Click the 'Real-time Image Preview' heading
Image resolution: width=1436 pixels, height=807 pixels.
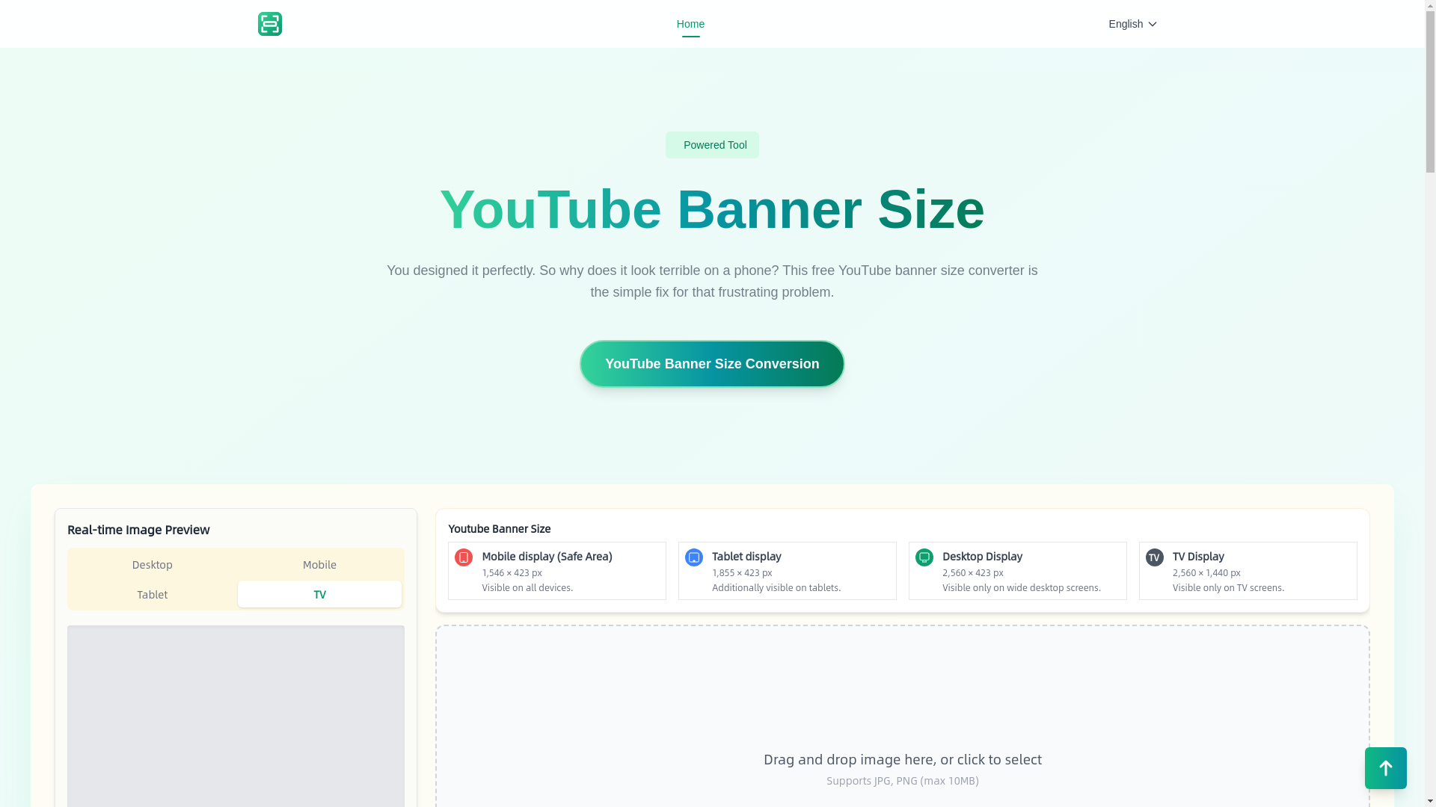(138, 530)
